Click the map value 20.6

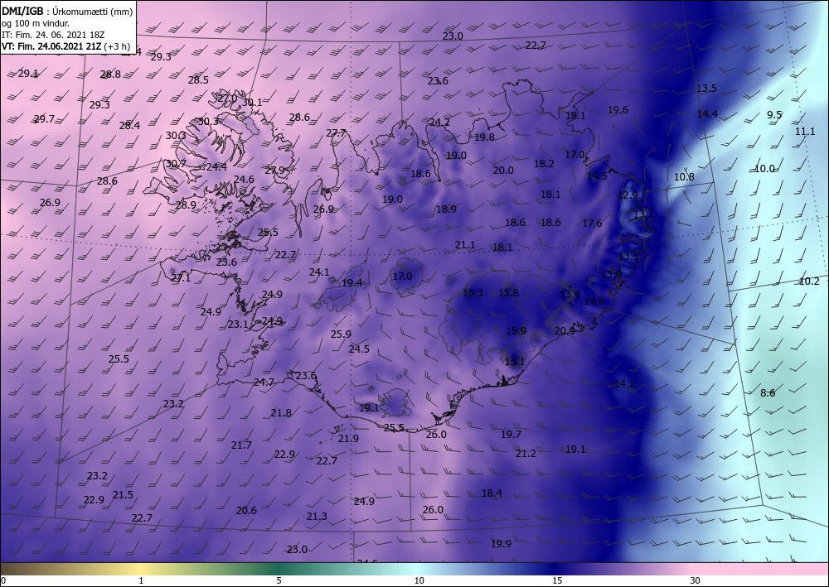pos(246,511)
